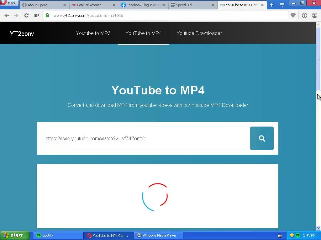Image resolution: width=321 pixels, height=240 pixels.
Task: Select the Opera YouTube to MP4 taskbar button
Action: (x=108, y=236)
